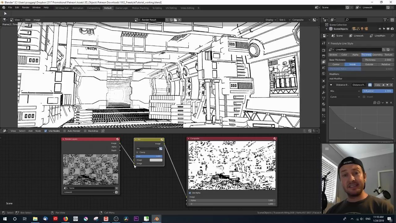396x223 pixels.
Task: Open the Add Modifier dropdown
Action: pyautogui.click(x=361, y=79)
